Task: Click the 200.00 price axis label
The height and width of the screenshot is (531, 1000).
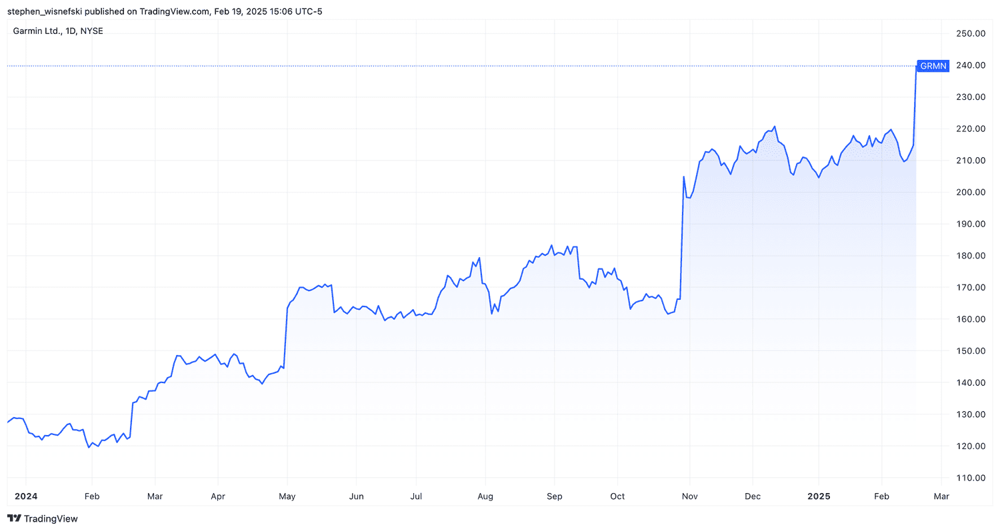Action: pyautogui.click(x=971, y=192)
